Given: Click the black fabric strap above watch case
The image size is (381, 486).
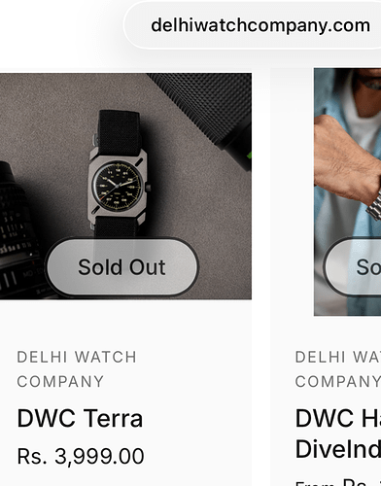Looking at the screenshot, I should tap(119, 132).
